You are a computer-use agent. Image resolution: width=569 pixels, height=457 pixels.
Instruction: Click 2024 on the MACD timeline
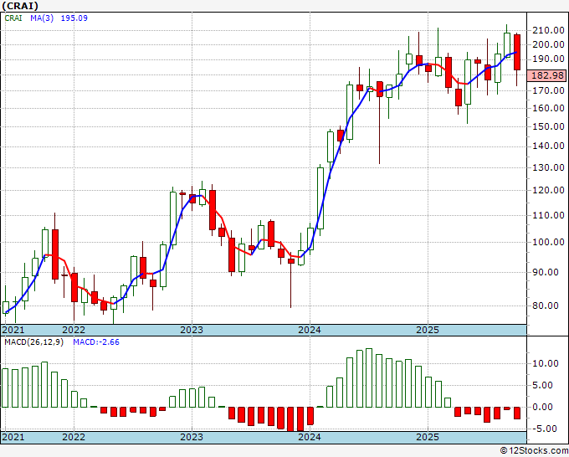[x=310, y=437]
